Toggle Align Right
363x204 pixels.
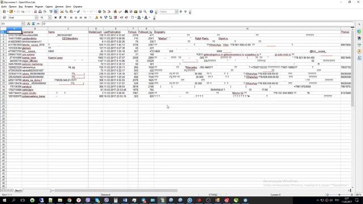[x=81, y=18]
